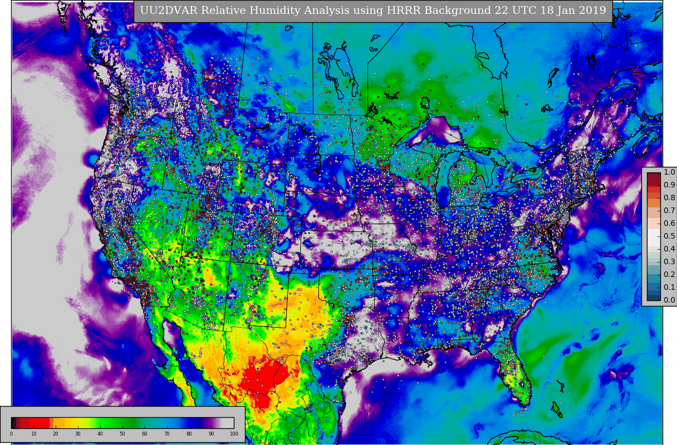Pick the bright red section of humidity colorbar

39,423
